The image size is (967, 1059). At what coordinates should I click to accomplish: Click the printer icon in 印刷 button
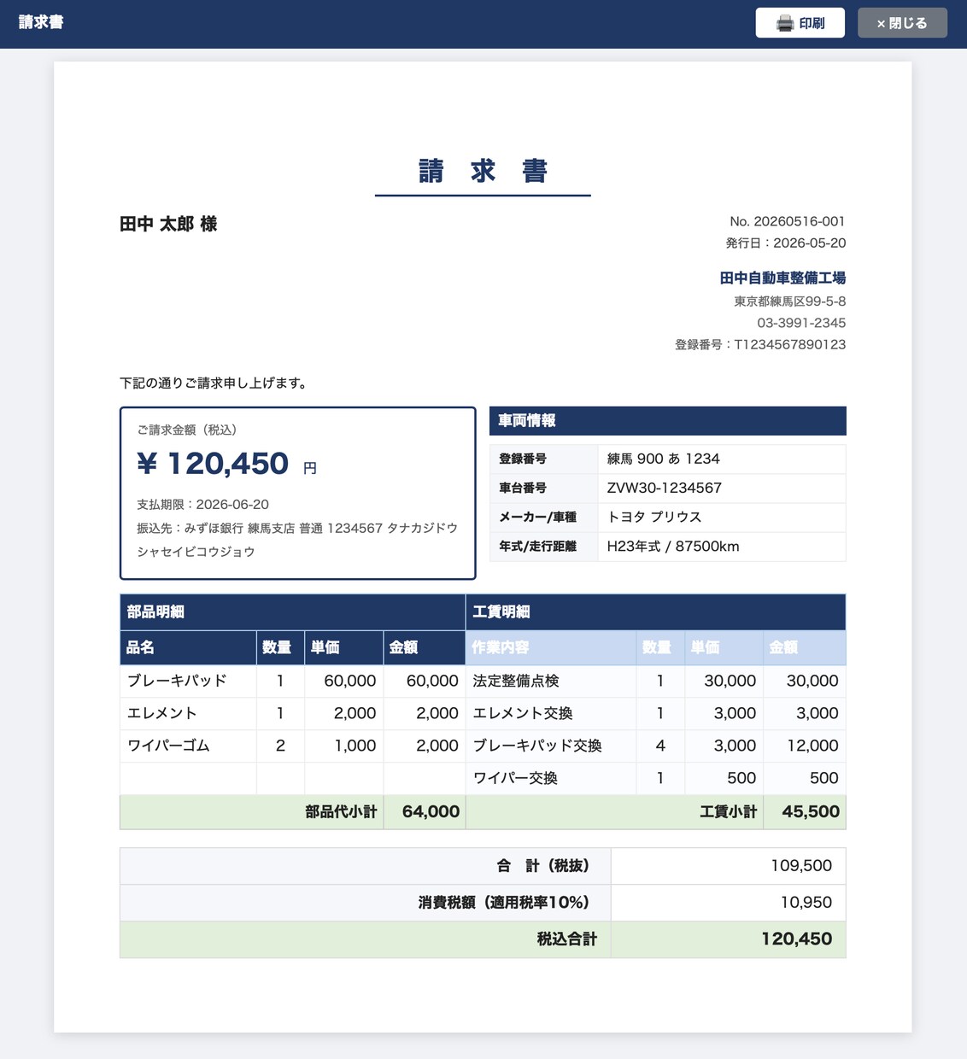(x=784, y=23)
